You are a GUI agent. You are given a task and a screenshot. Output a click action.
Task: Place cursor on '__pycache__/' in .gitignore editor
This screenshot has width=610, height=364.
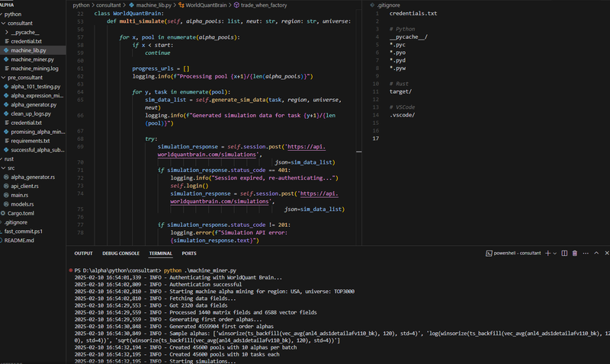409,37
